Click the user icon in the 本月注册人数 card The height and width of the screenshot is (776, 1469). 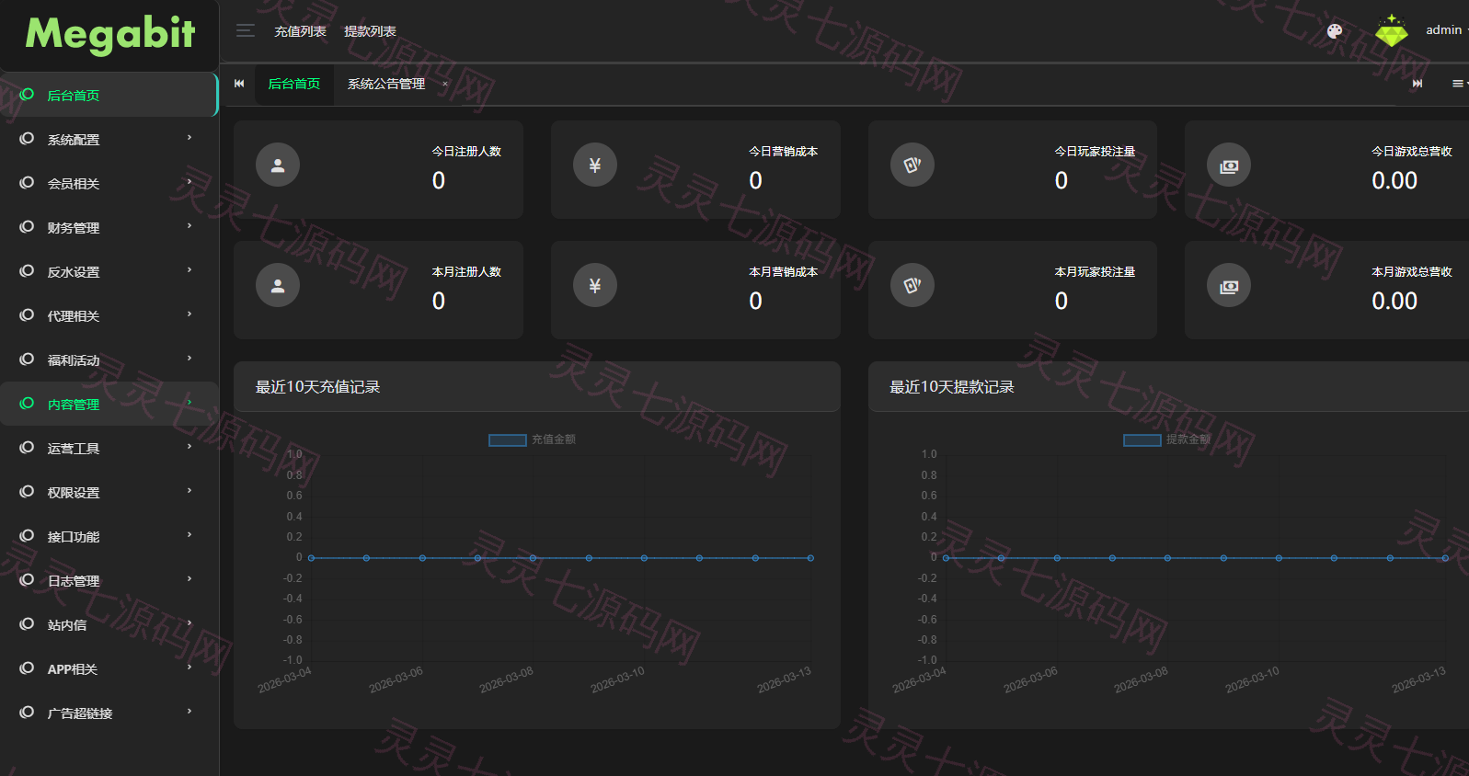pyautogui.click(x=278, y=286)
